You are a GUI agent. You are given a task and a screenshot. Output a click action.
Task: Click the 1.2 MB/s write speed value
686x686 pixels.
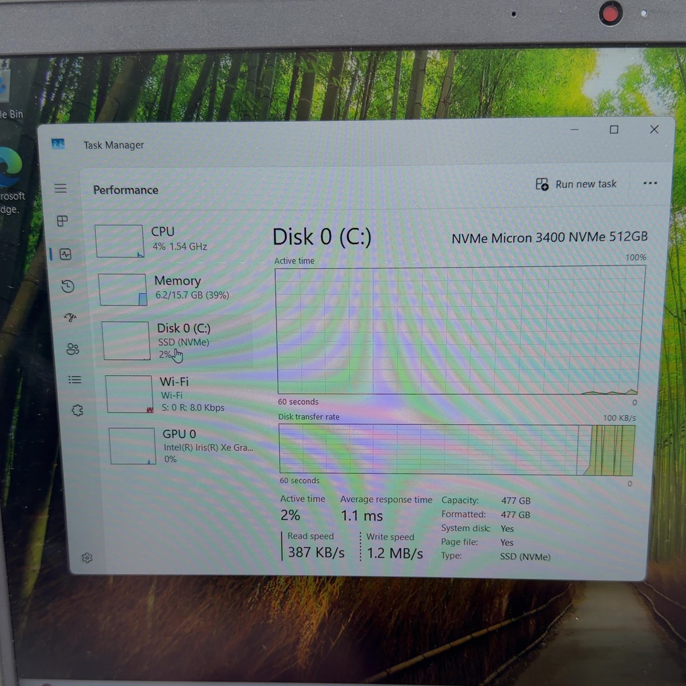(x=395, y=553)
